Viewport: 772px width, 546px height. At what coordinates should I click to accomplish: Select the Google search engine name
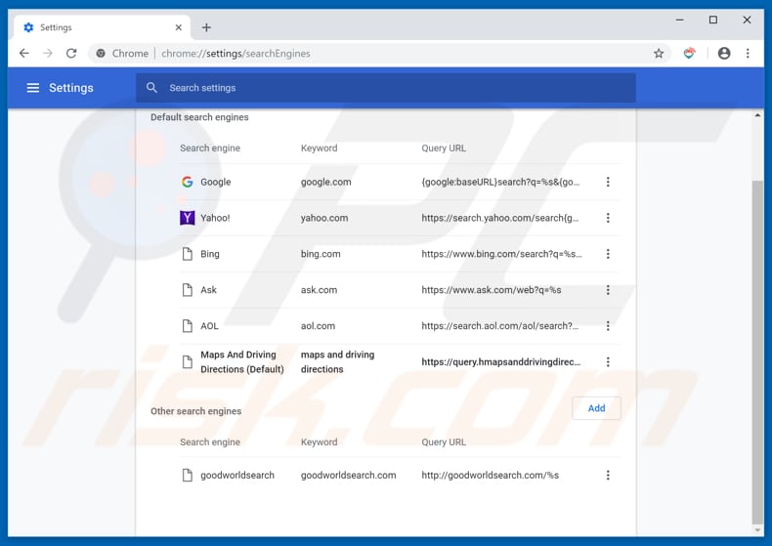pos(215,182)
